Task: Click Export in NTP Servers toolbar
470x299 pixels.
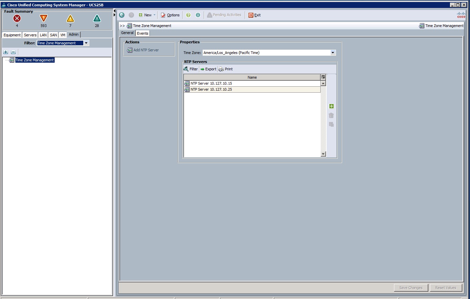Action: click(208, 69)
